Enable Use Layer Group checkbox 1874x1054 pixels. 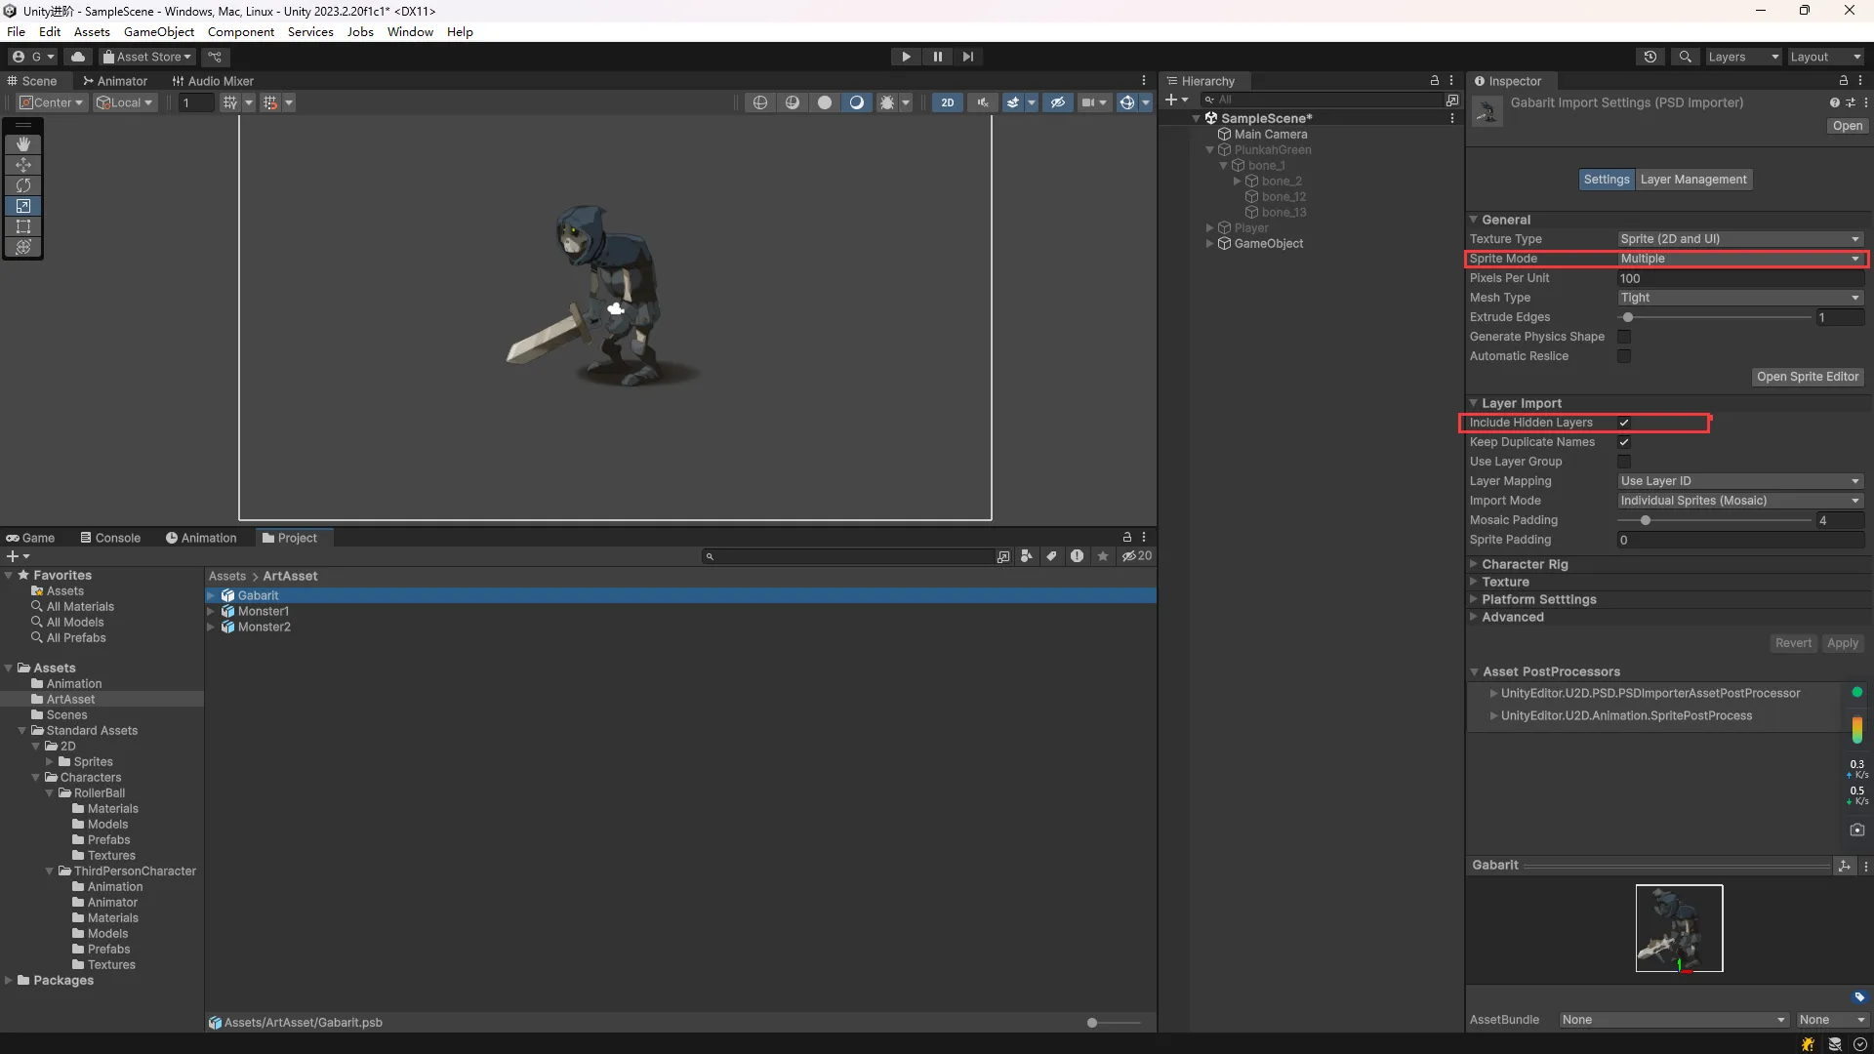pos(1624,462)
